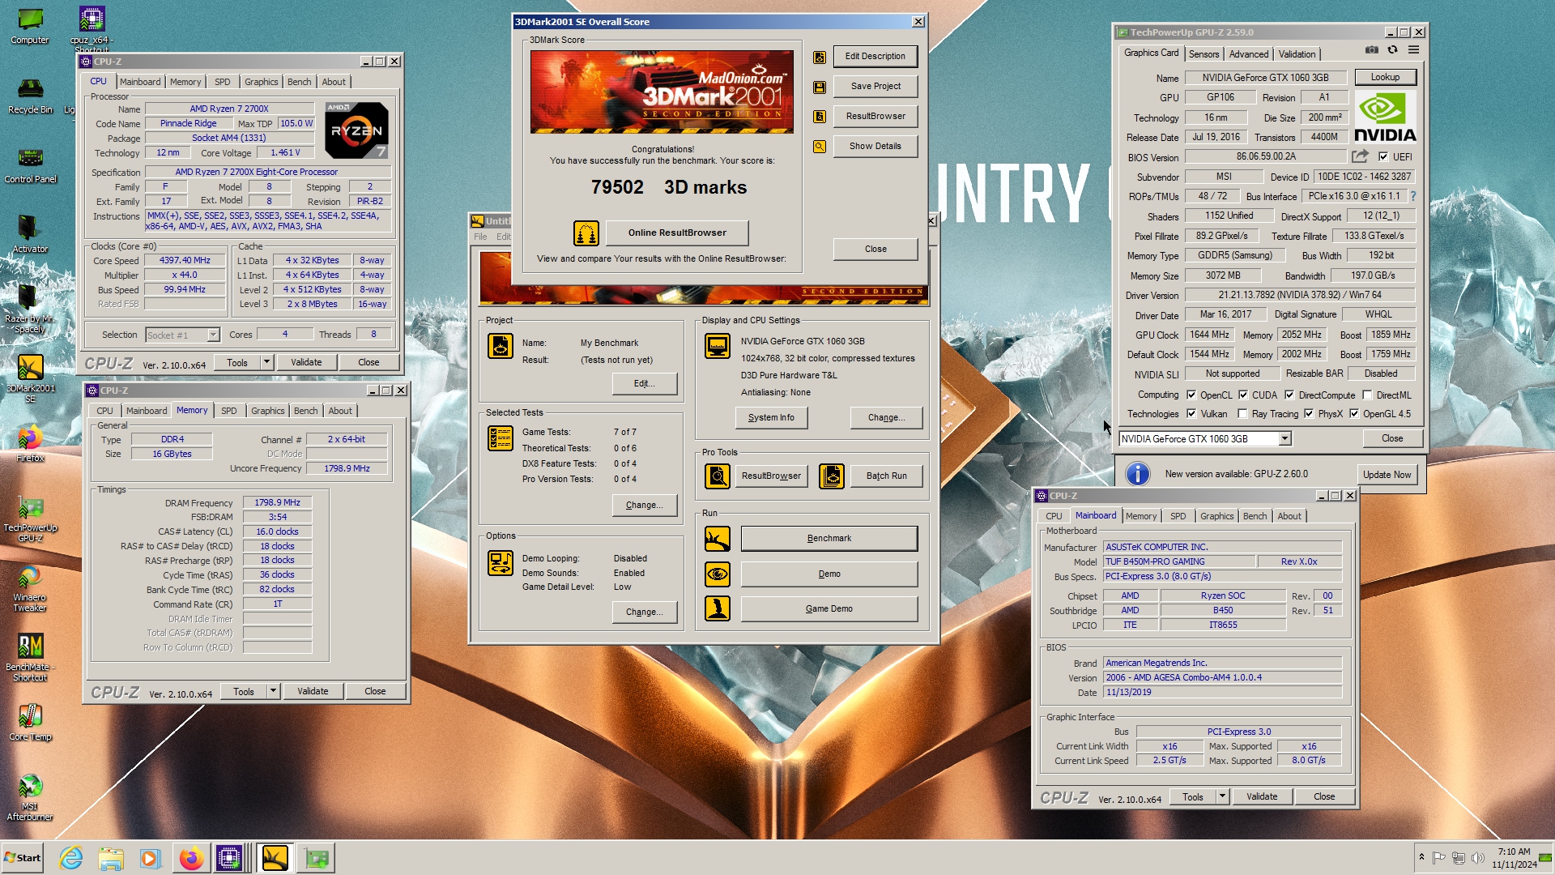The height and width of the screenshot is (875, 1555).
Task: Click Internet Explorer taskbar icon
Action: click(x=71, y=858)
